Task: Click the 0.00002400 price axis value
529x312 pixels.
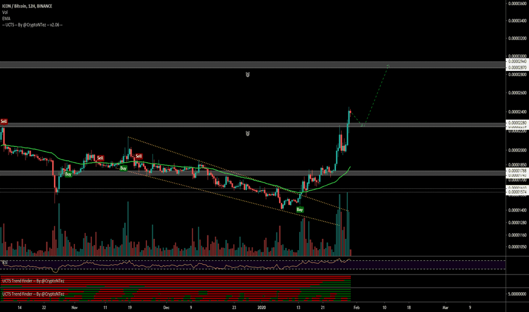Action: (518, 112)
